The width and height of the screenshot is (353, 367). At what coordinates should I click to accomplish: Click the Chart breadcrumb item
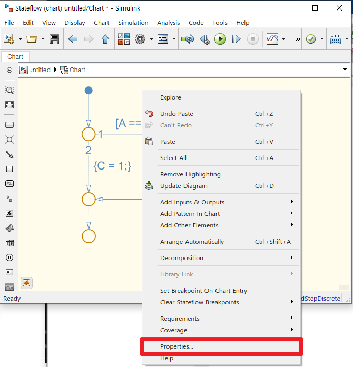[x=77, y=70]
